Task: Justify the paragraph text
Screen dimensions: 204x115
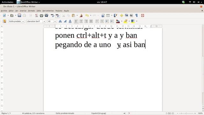Action: pos(91,21)
